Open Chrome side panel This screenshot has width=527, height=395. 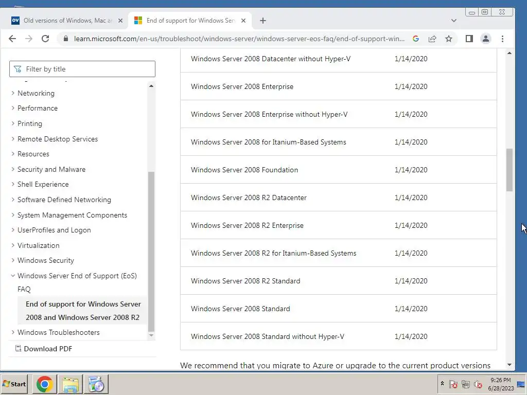[x=469, y=39]
